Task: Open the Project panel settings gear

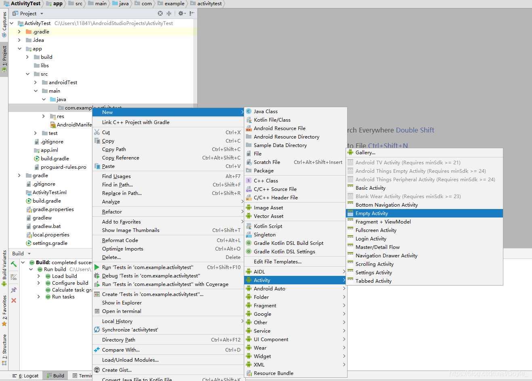Action: 181,13
